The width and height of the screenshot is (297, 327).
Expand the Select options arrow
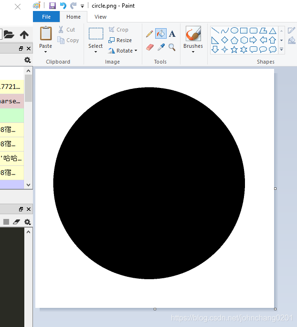(95, 52)
